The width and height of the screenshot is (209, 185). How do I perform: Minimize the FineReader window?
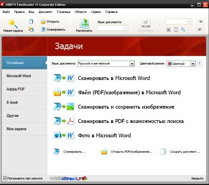tap(192, 5)
